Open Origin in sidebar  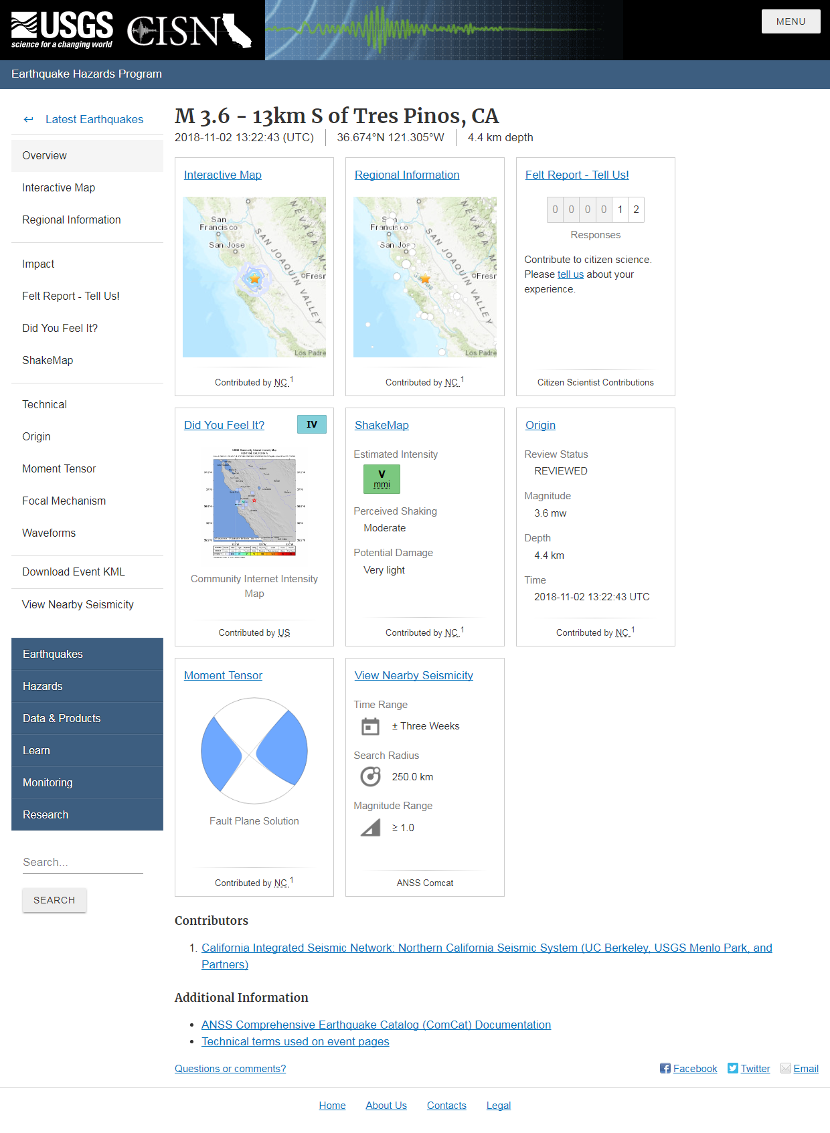pyautogui.click(x=87, y=436)
